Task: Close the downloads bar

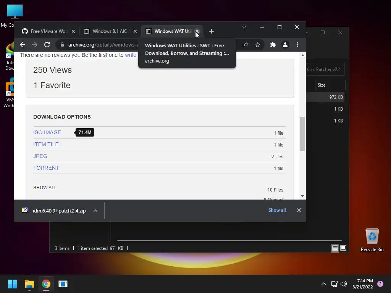Action: tap(299, 210)
